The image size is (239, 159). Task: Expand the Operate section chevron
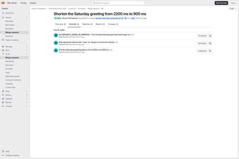click(27, 99)
